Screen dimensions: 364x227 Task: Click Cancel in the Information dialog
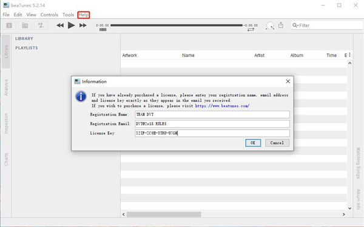277,143
